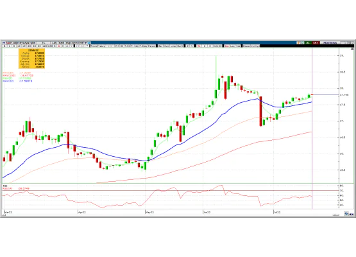Click the symbol name input field

click(21, 43)
